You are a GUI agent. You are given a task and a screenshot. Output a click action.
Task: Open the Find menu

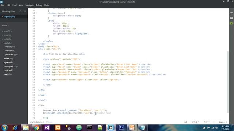[14, 5]
